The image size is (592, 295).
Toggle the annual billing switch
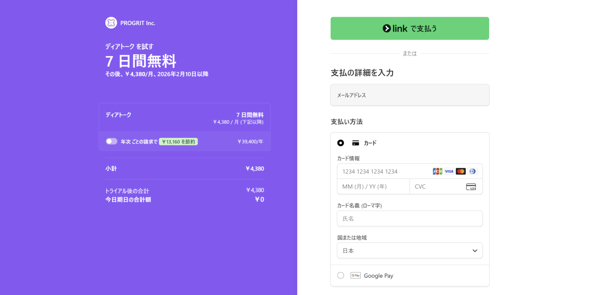click(111, 141)
